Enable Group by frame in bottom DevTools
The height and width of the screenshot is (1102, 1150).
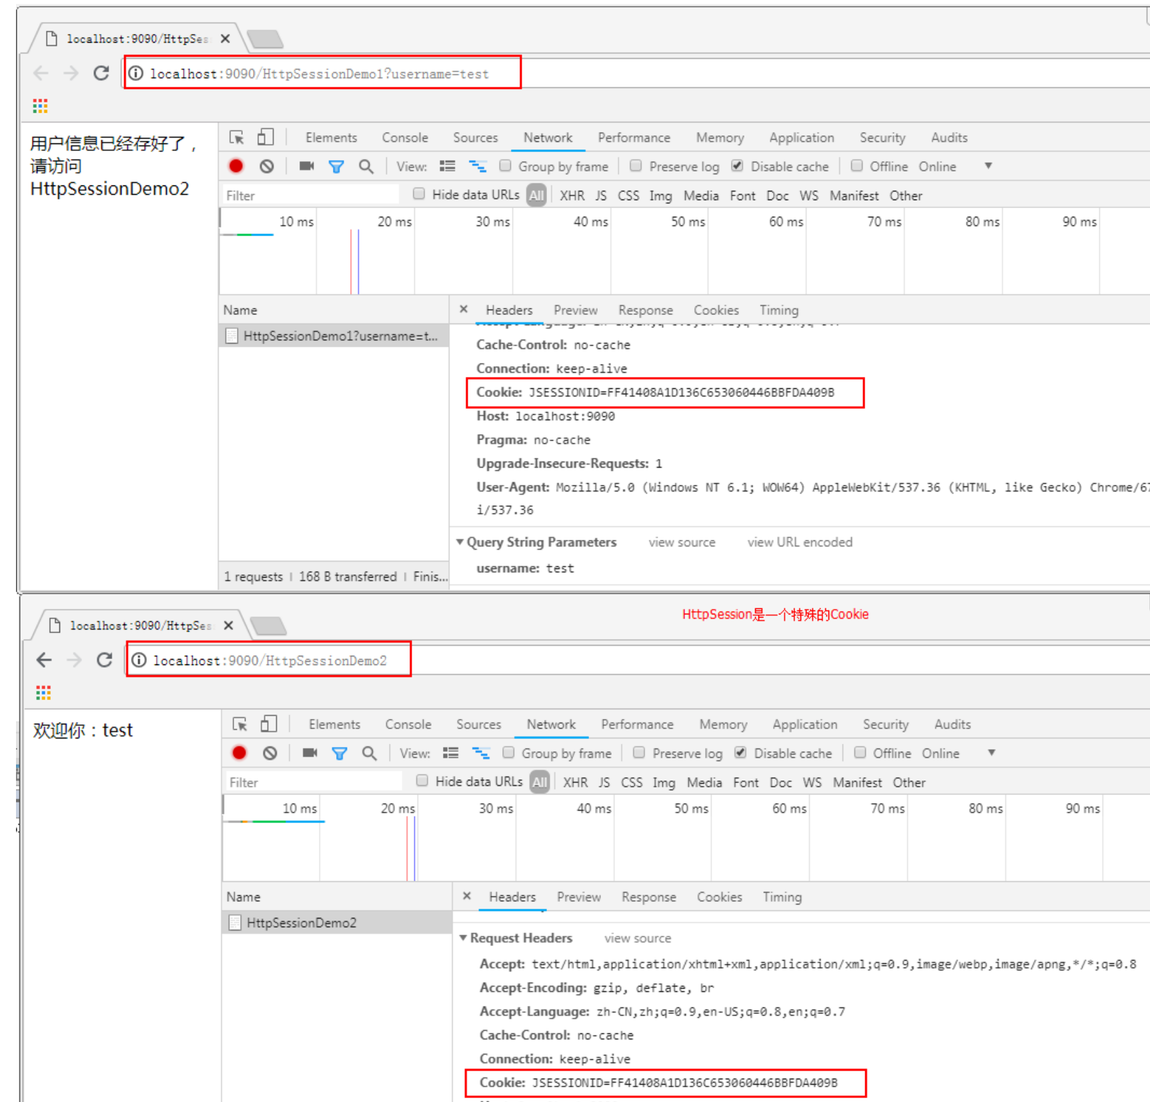pos(508,752)
